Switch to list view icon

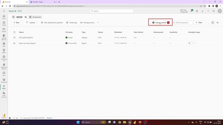coord(213,23)
